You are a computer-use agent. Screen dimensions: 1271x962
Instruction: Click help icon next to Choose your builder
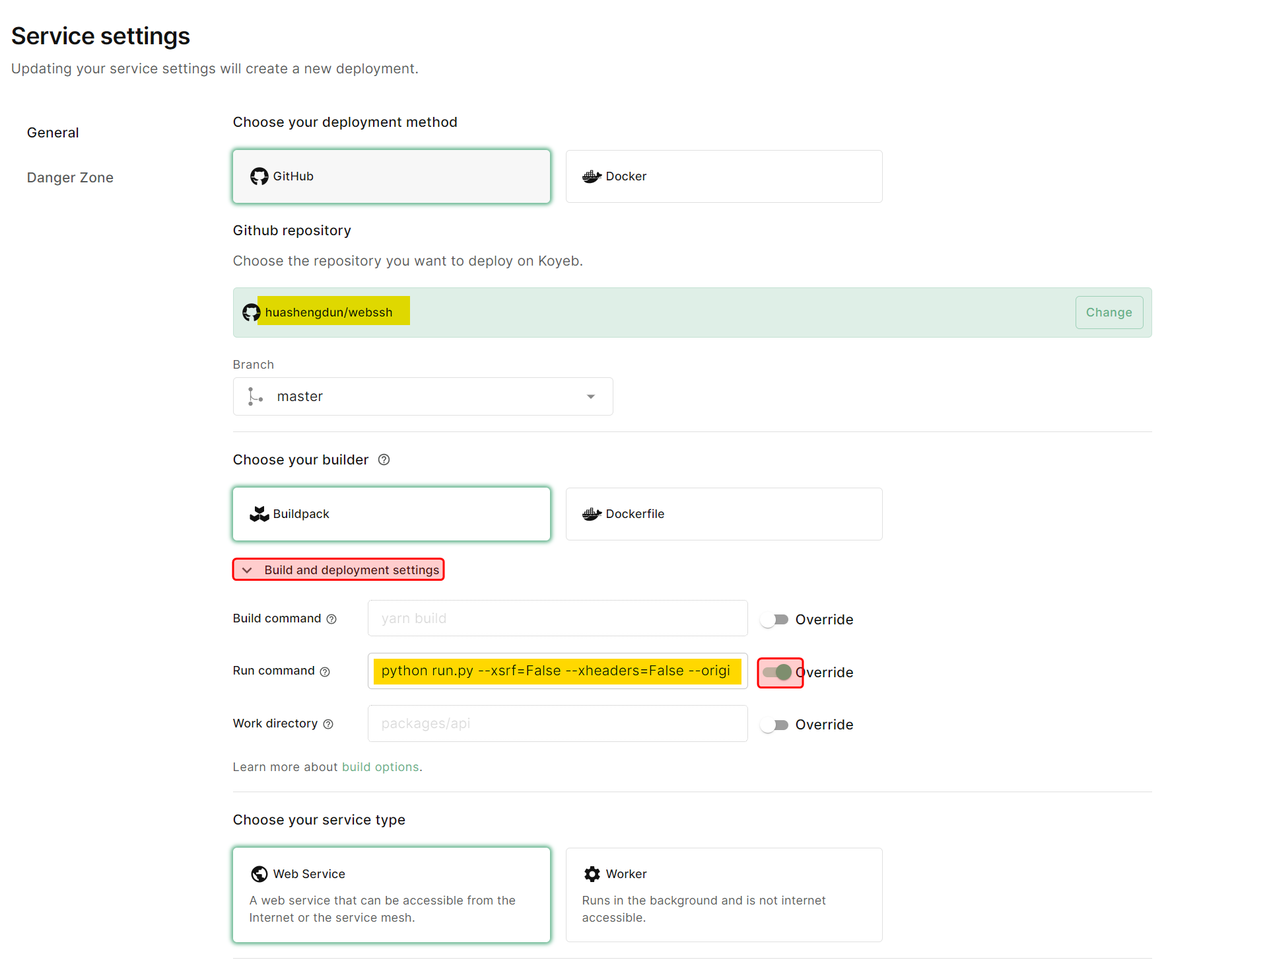coord(384,460)
